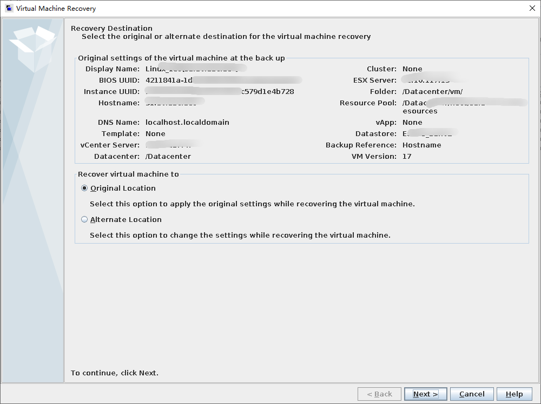Close the Virtual Machine Recovery window
Screen dimensions: 541x404
coord(532,9)
